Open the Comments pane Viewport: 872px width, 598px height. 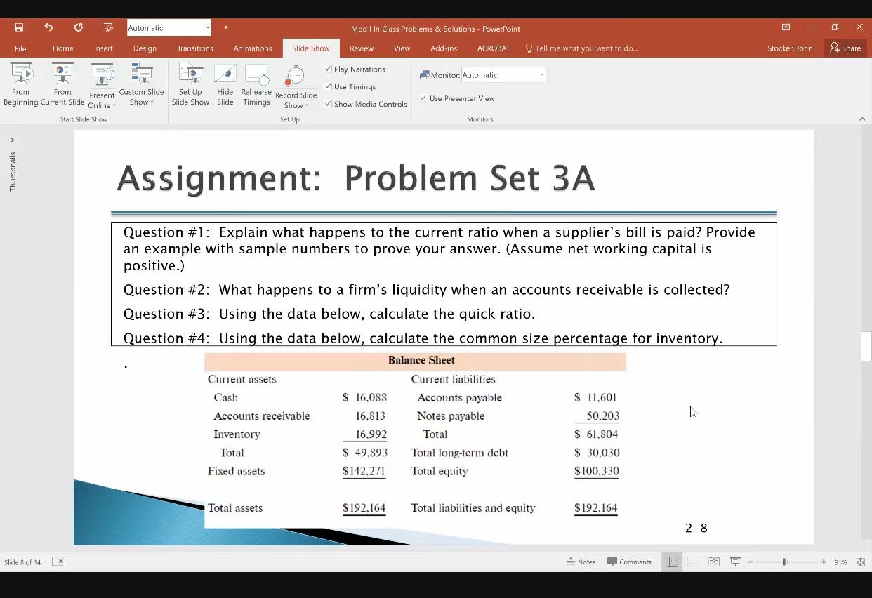click(630, 562)
